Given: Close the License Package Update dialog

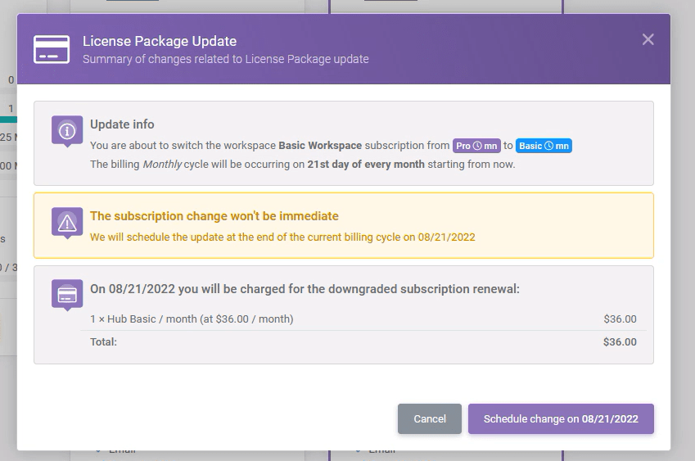Looking at the screenshot, I should click(648, 39).
